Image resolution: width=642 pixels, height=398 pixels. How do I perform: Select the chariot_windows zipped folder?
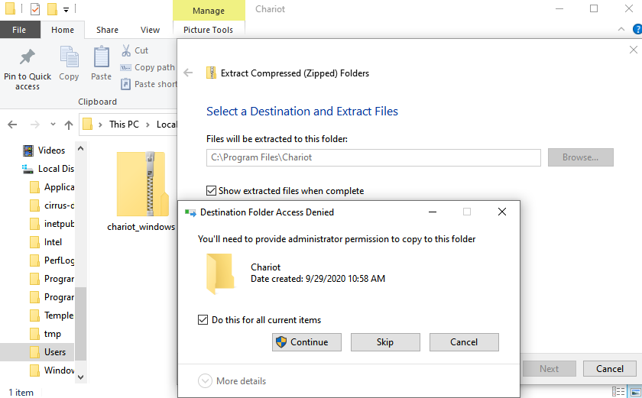pyautogui.click(x=141, y=192)
